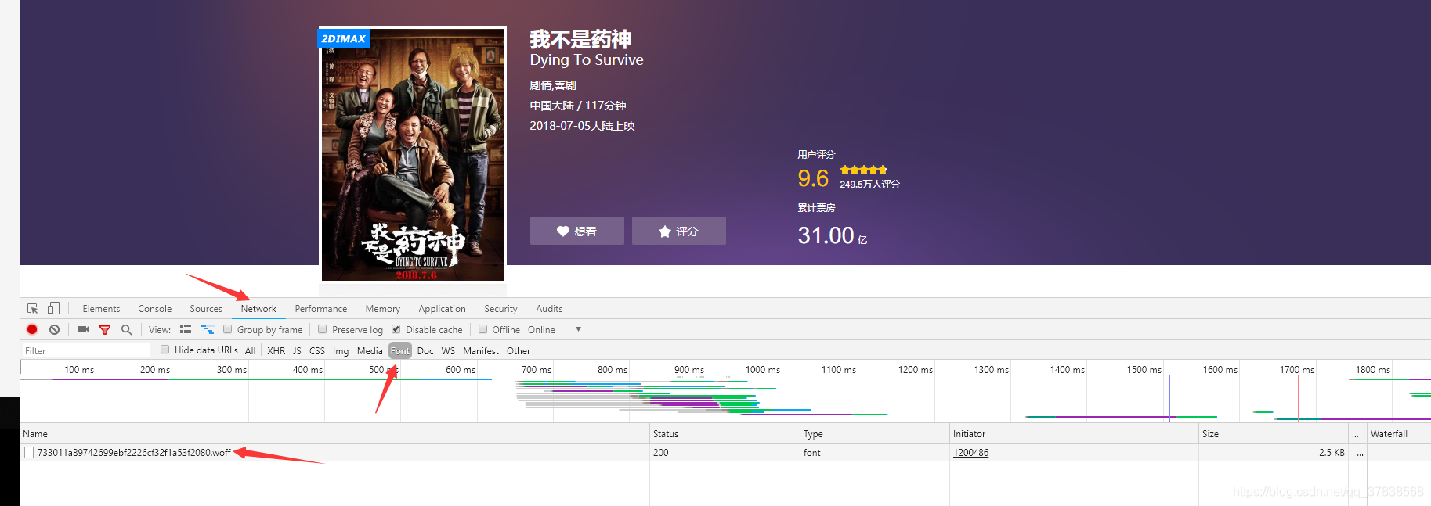This screenshot has width=1431, height=506.
Task: Sort by the Type column header
Action: [875, 434]
